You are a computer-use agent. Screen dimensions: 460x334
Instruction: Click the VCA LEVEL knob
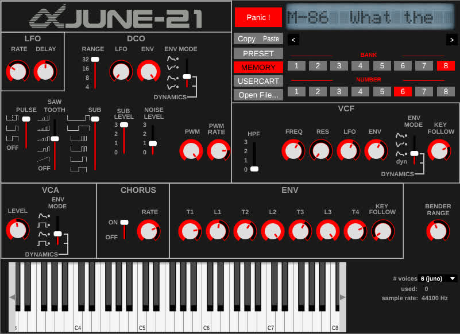click(18, 230)
